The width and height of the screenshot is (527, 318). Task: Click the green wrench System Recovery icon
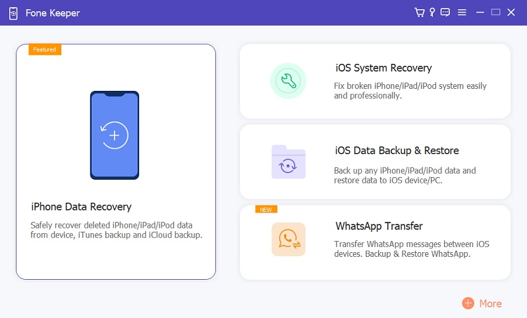point(288,81)
